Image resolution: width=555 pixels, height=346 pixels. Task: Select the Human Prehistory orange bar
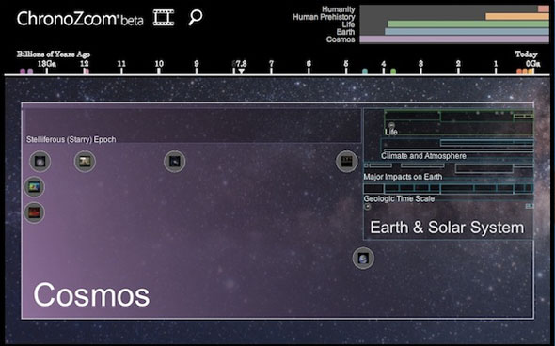(x=517, y=16)
